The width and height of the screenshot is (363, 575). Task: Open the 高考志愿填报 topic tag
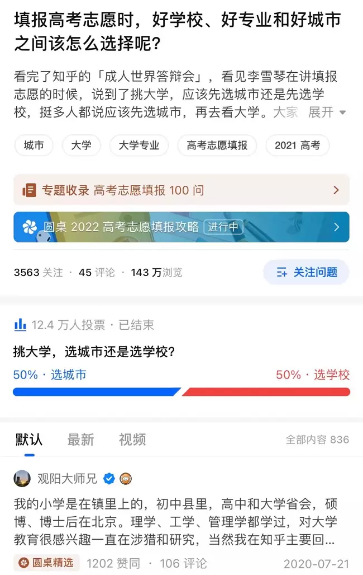[x=217, y=146]
